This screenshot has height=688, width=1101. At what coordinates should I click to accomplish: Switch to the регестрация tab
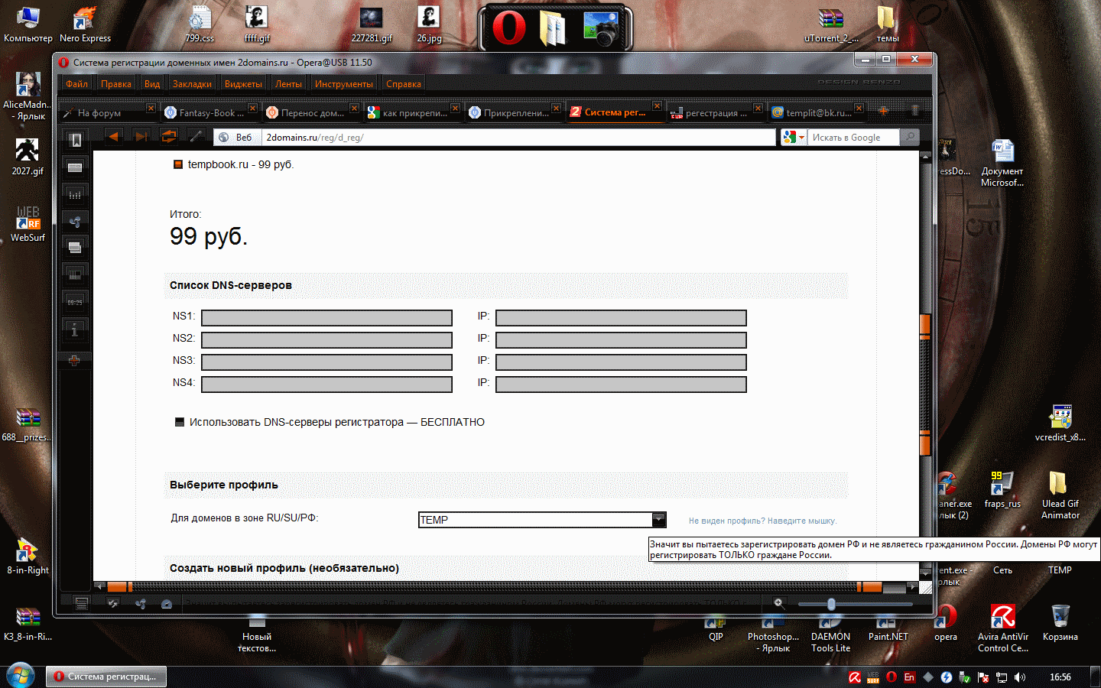716,112
